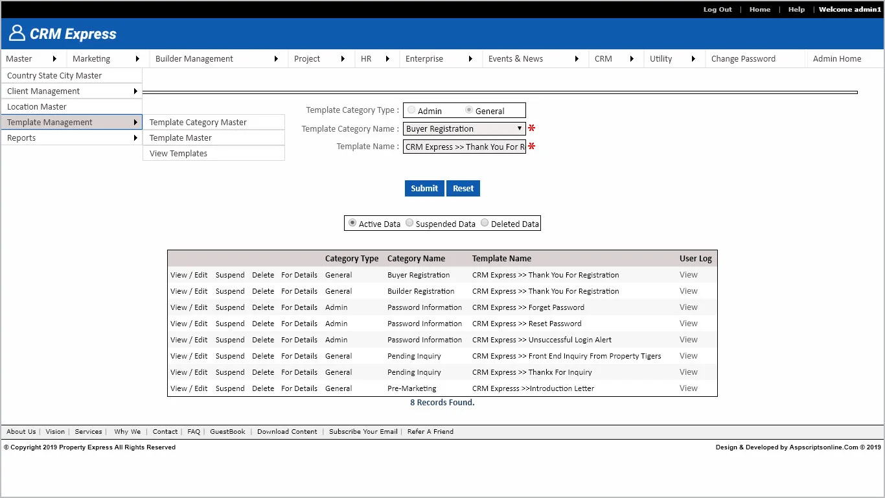Suspend the Thankx For Inquiry template
Viewport: 885px width, 498px height.
pos(230,372)
